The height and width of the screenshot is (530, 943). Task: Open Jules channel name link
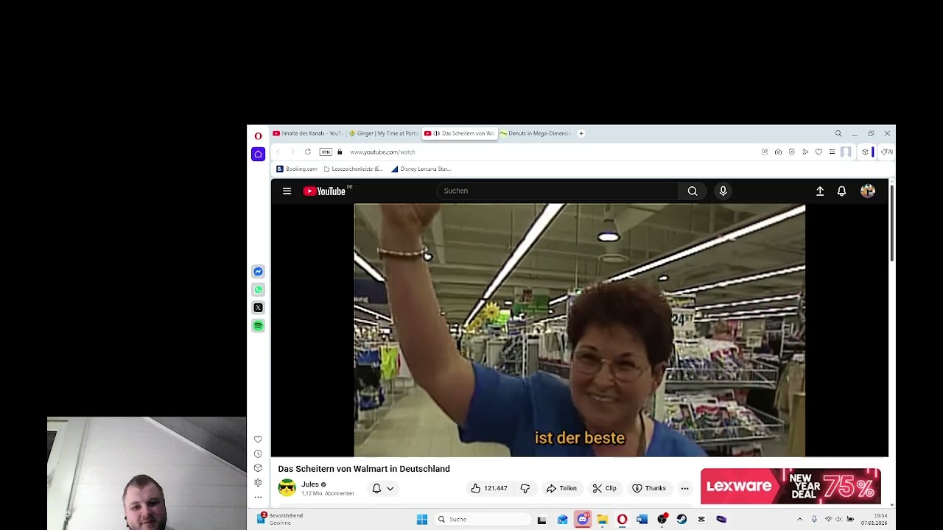309,484
